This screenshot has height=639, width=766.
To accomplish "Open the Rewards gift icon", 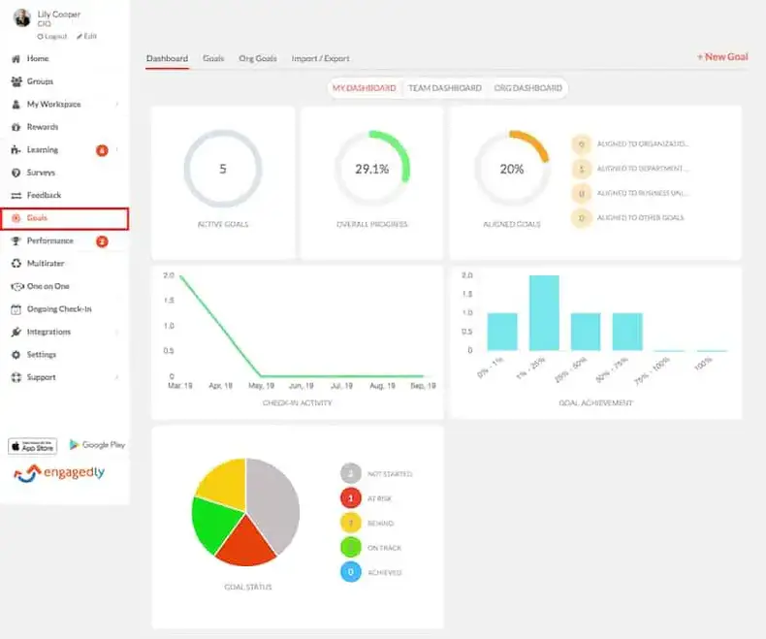I will (x=16, y=127).
